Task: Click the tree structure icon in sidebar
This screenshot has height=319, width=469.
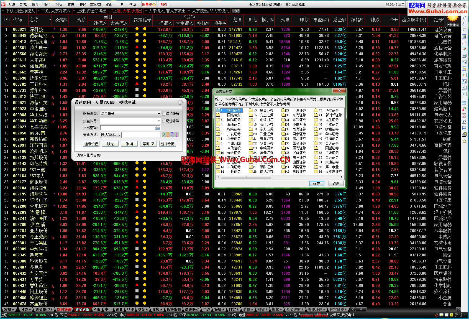Action: pos(464,69)
